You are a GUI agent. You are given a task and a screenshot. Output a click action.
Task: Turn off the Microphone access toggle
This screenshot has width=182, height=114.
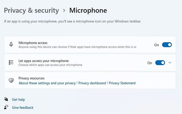pyautogui.click(x=167, y=45)
